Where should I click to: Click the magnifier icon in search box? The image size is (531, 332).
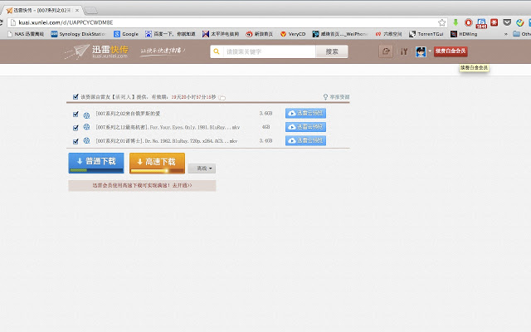[217, 51]
